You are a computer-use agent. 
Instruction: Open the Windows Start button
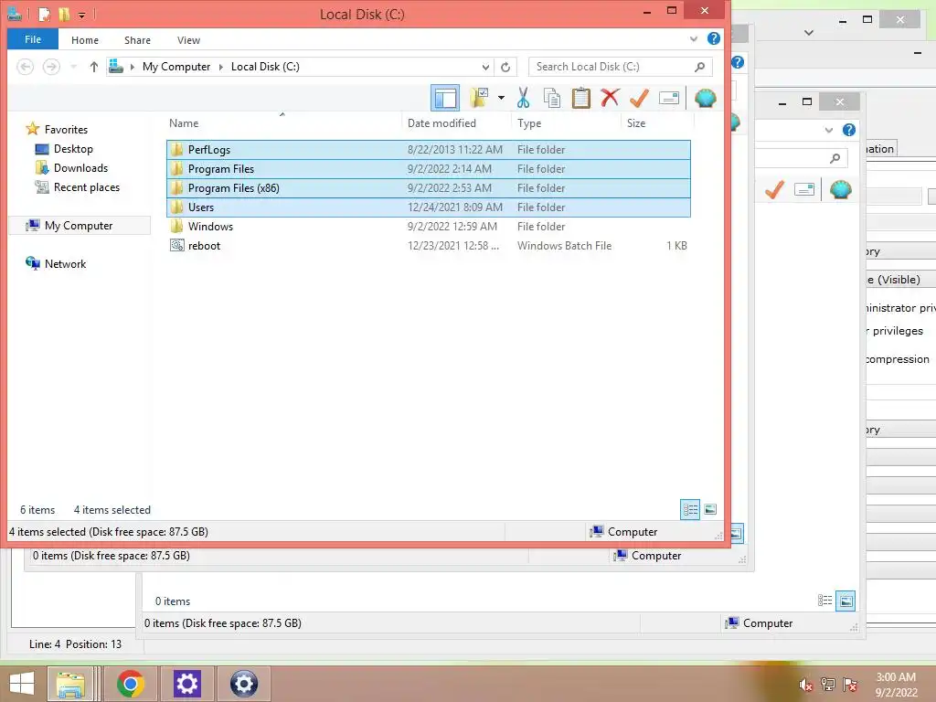[x=22, y=684]
